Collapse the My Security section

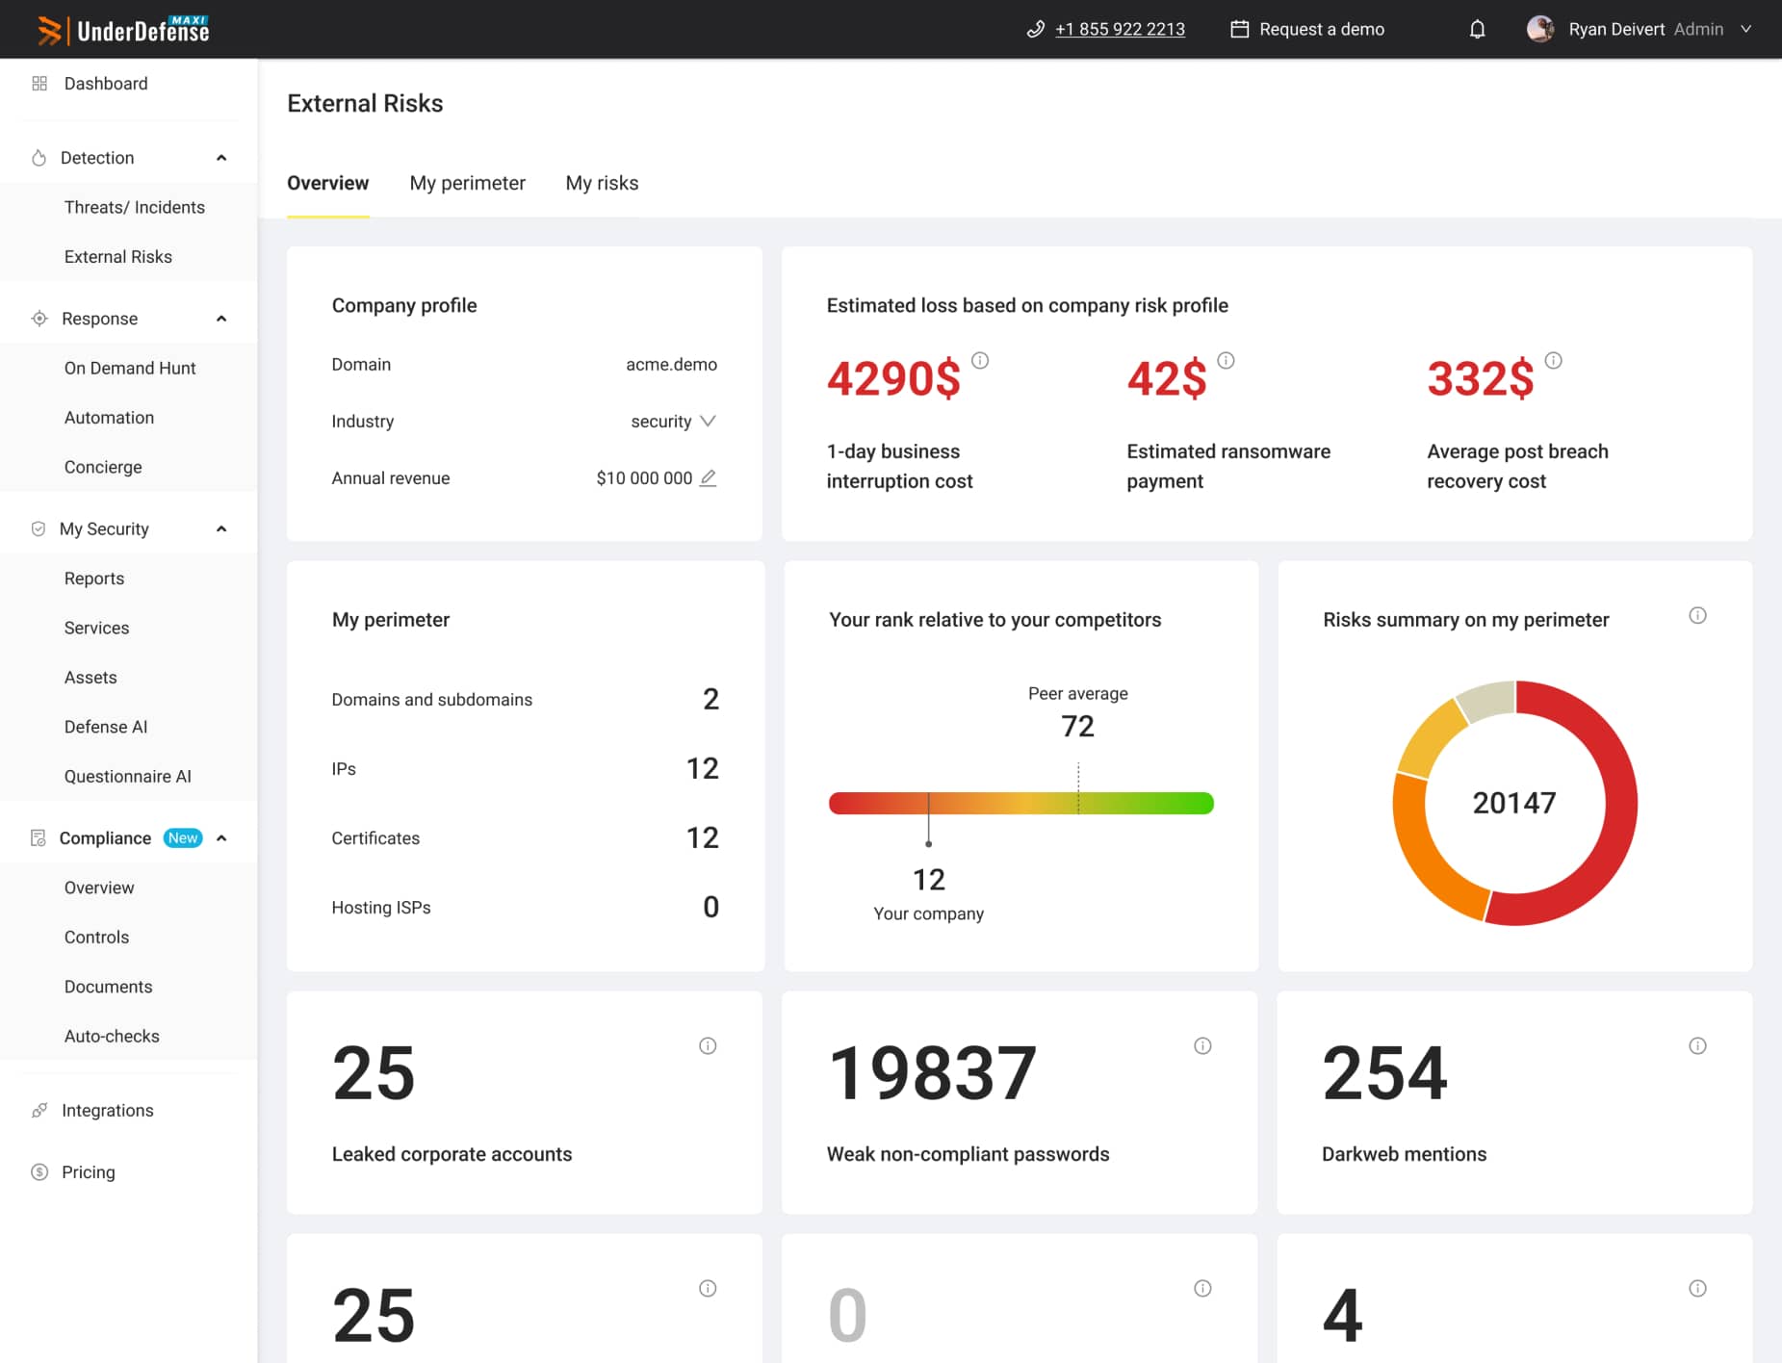pos(221,528)
